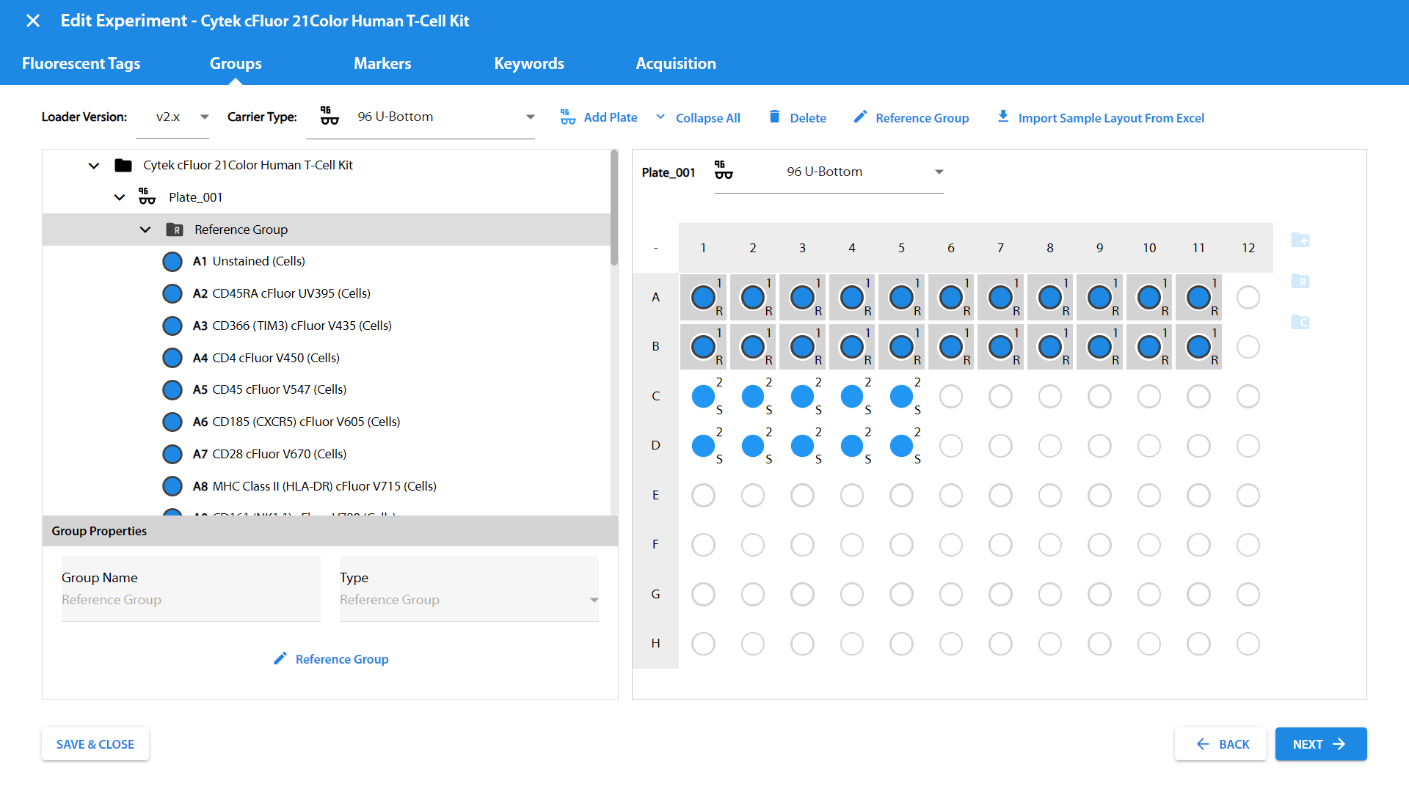
Task: Click Collapse All chevron button
Action: click(660, 117)
